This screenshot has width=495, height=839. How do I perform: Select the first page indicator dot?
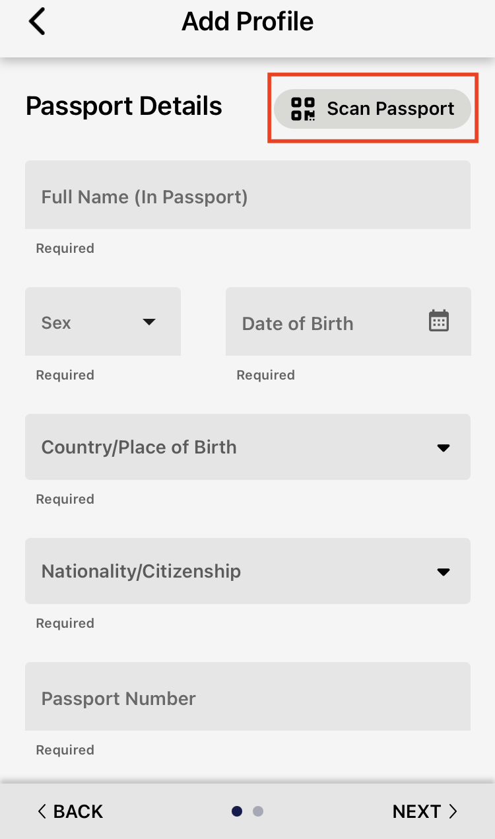pos(237,811)
